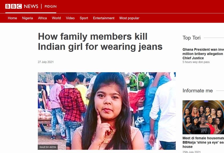Open the Africa section
Image resolution: width=224 pixels, height=153 pixels.
pyautogui.click(x=42, y=18)
